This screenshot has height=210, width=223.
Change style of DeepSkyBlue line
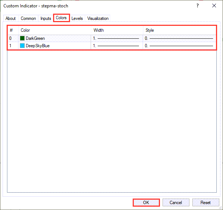[x=180, y=46]
